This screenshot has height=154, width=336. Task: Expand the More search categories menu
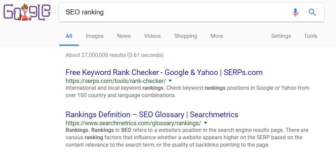[x=217, y=36]
